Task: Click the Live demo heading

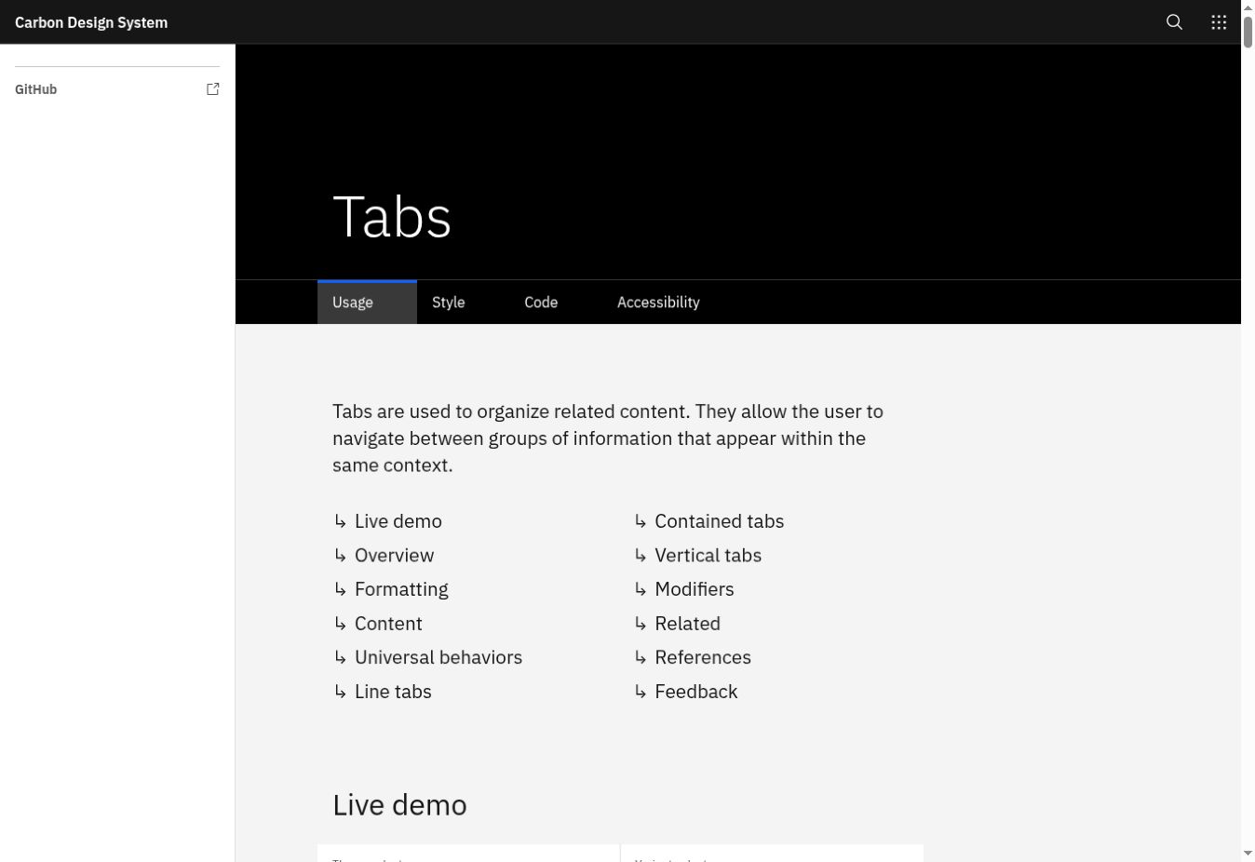Action: pos(399,805)
